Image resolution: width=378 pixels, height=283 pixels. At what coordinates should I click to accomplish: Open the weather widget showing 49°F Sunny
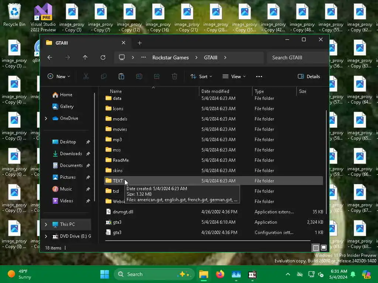click(19, 274)
